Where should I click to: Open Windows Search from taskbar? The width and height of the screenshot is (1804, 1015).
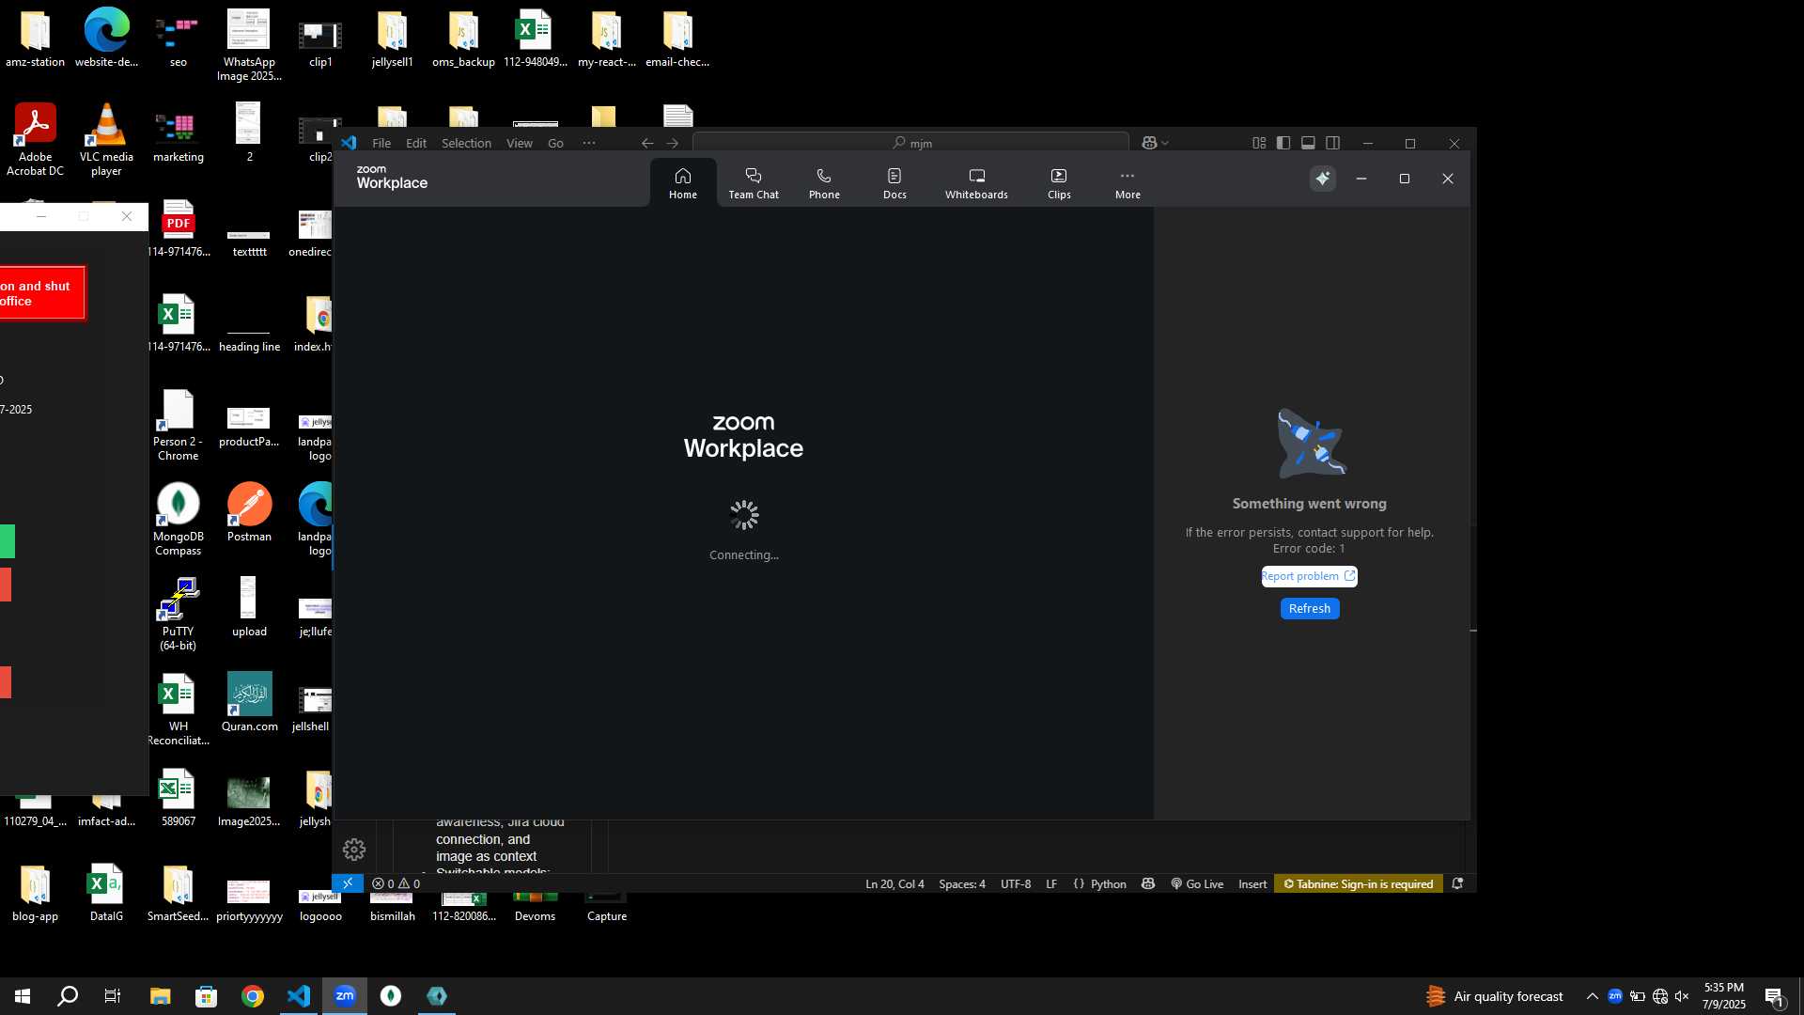[x=68, y=996]
